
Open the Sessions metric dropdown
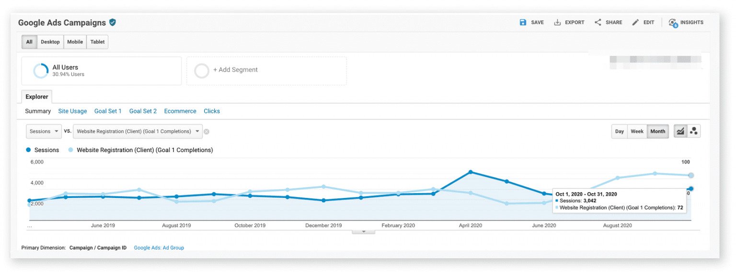click(44, 132)
